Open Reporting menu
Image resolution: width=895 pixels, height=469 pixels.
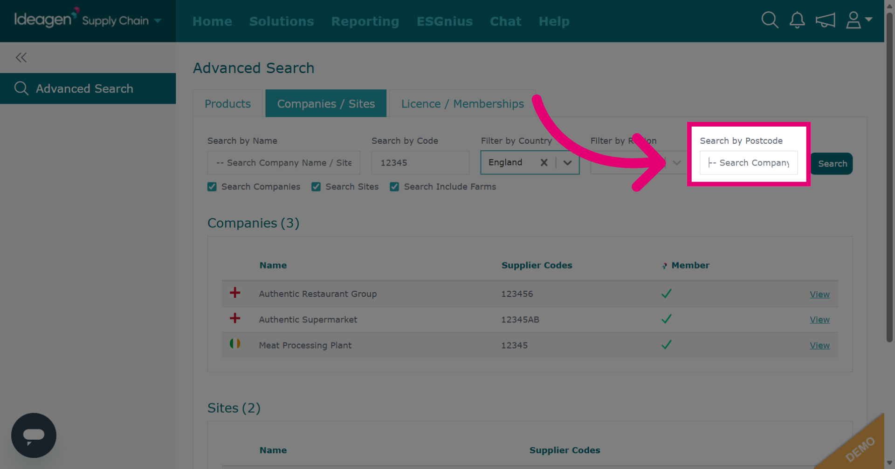tap(365, 21)
